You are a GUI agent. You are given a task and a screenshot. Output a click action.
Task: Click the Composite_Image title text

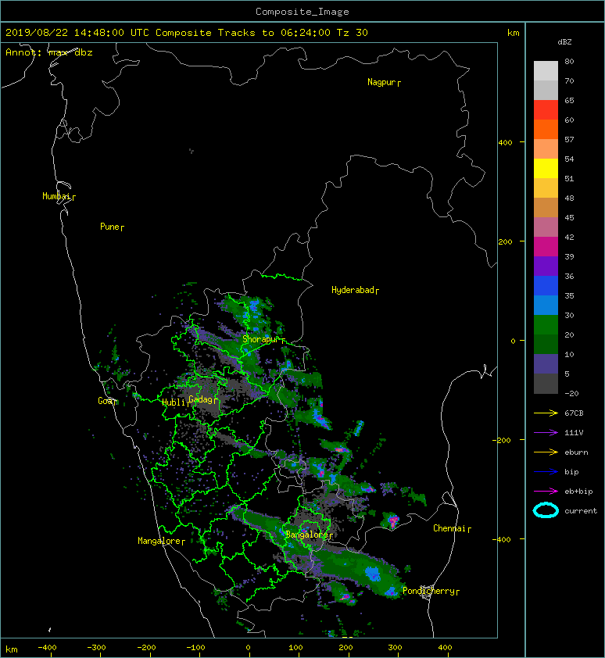tap(302, 12)
